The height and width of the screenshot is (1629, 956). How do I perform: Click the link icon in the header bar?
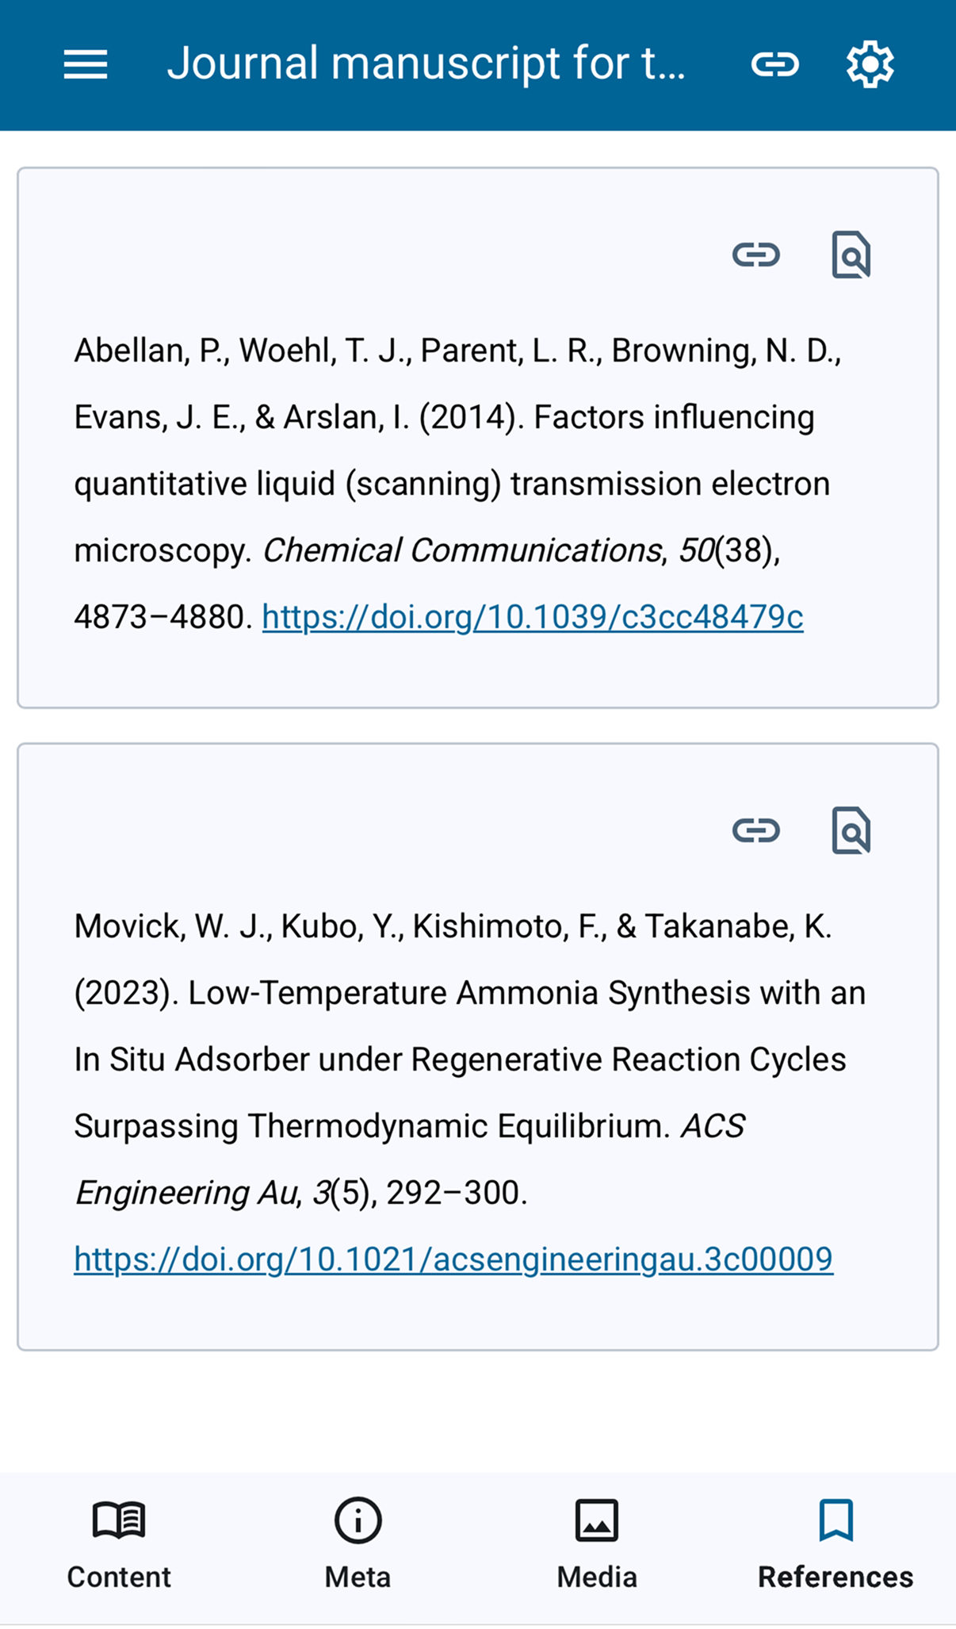click(774, 64)
